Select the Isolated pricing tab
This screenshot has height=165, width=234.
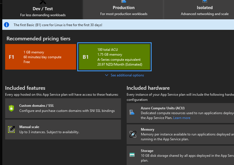(x=199, y=10)
